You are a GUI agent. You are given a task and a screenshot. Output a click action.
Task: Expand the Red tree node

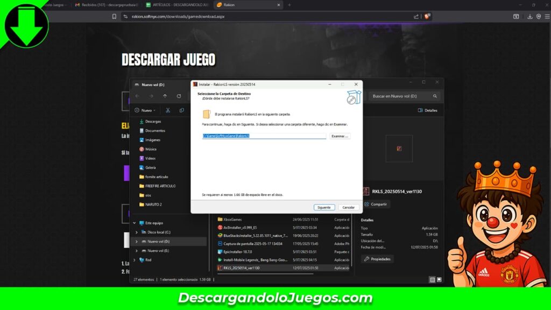tap(135, 259)
